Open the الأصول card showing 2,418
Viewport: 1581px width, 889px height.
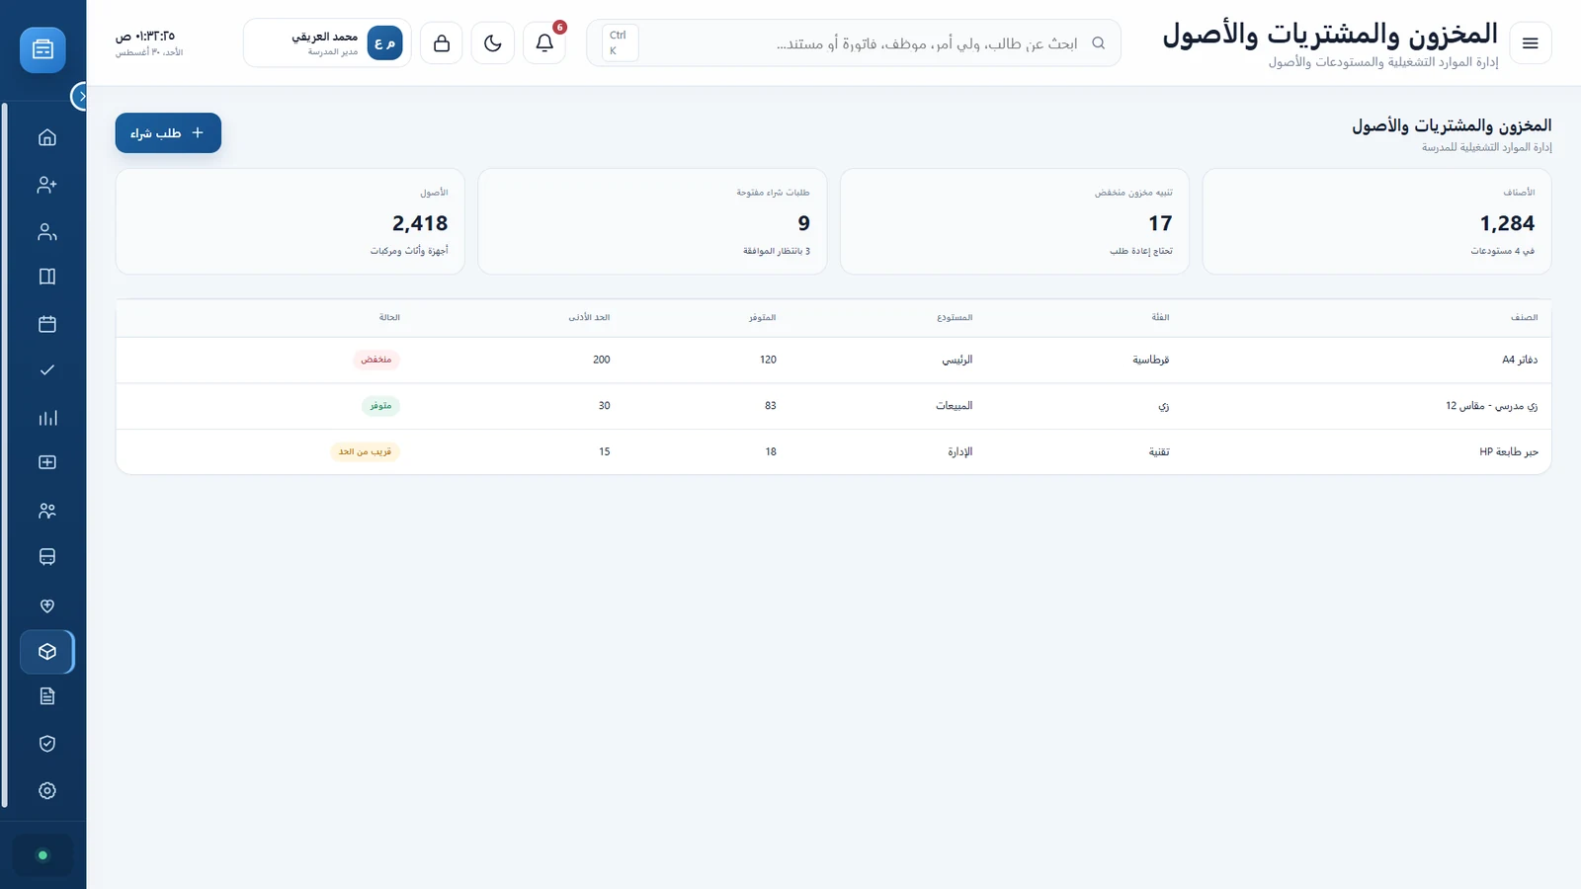(290, 221)
